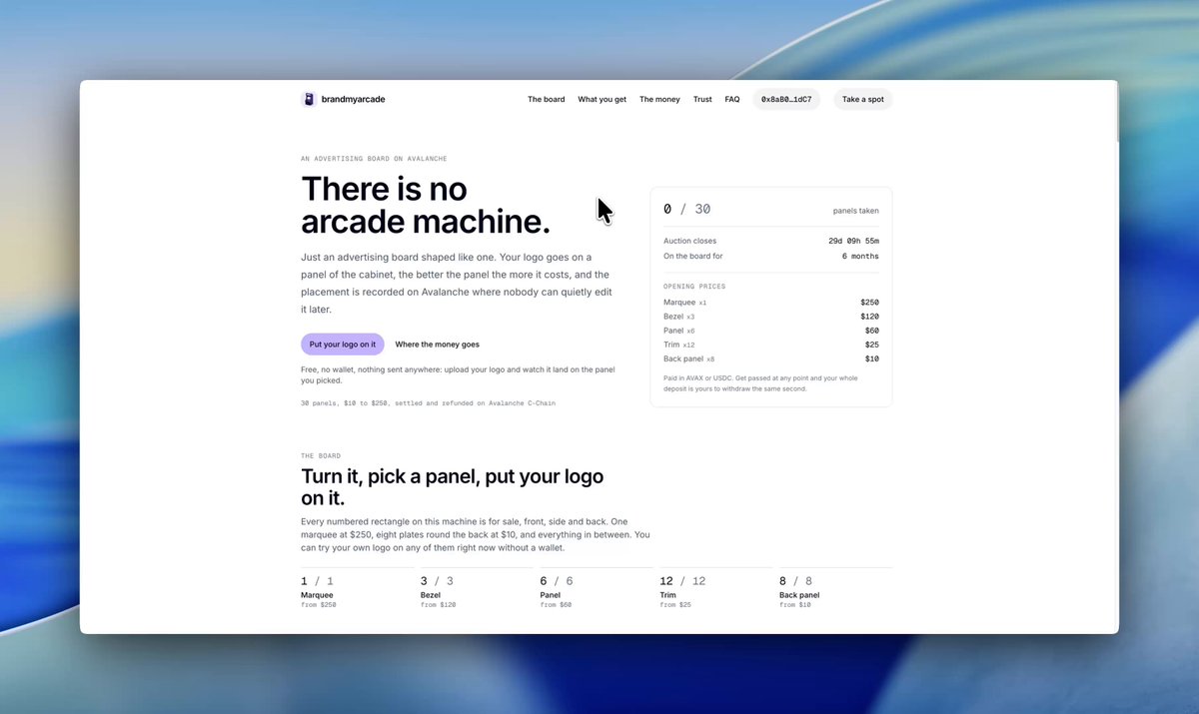Click the Trim $25 opening price row

click(x=771, y=345)
